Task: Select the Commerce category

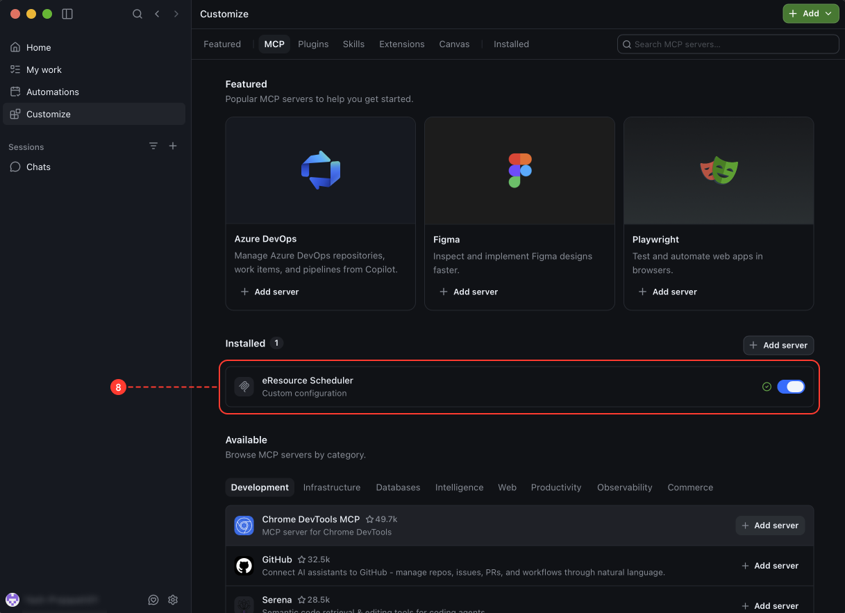Action: point(690,487)
